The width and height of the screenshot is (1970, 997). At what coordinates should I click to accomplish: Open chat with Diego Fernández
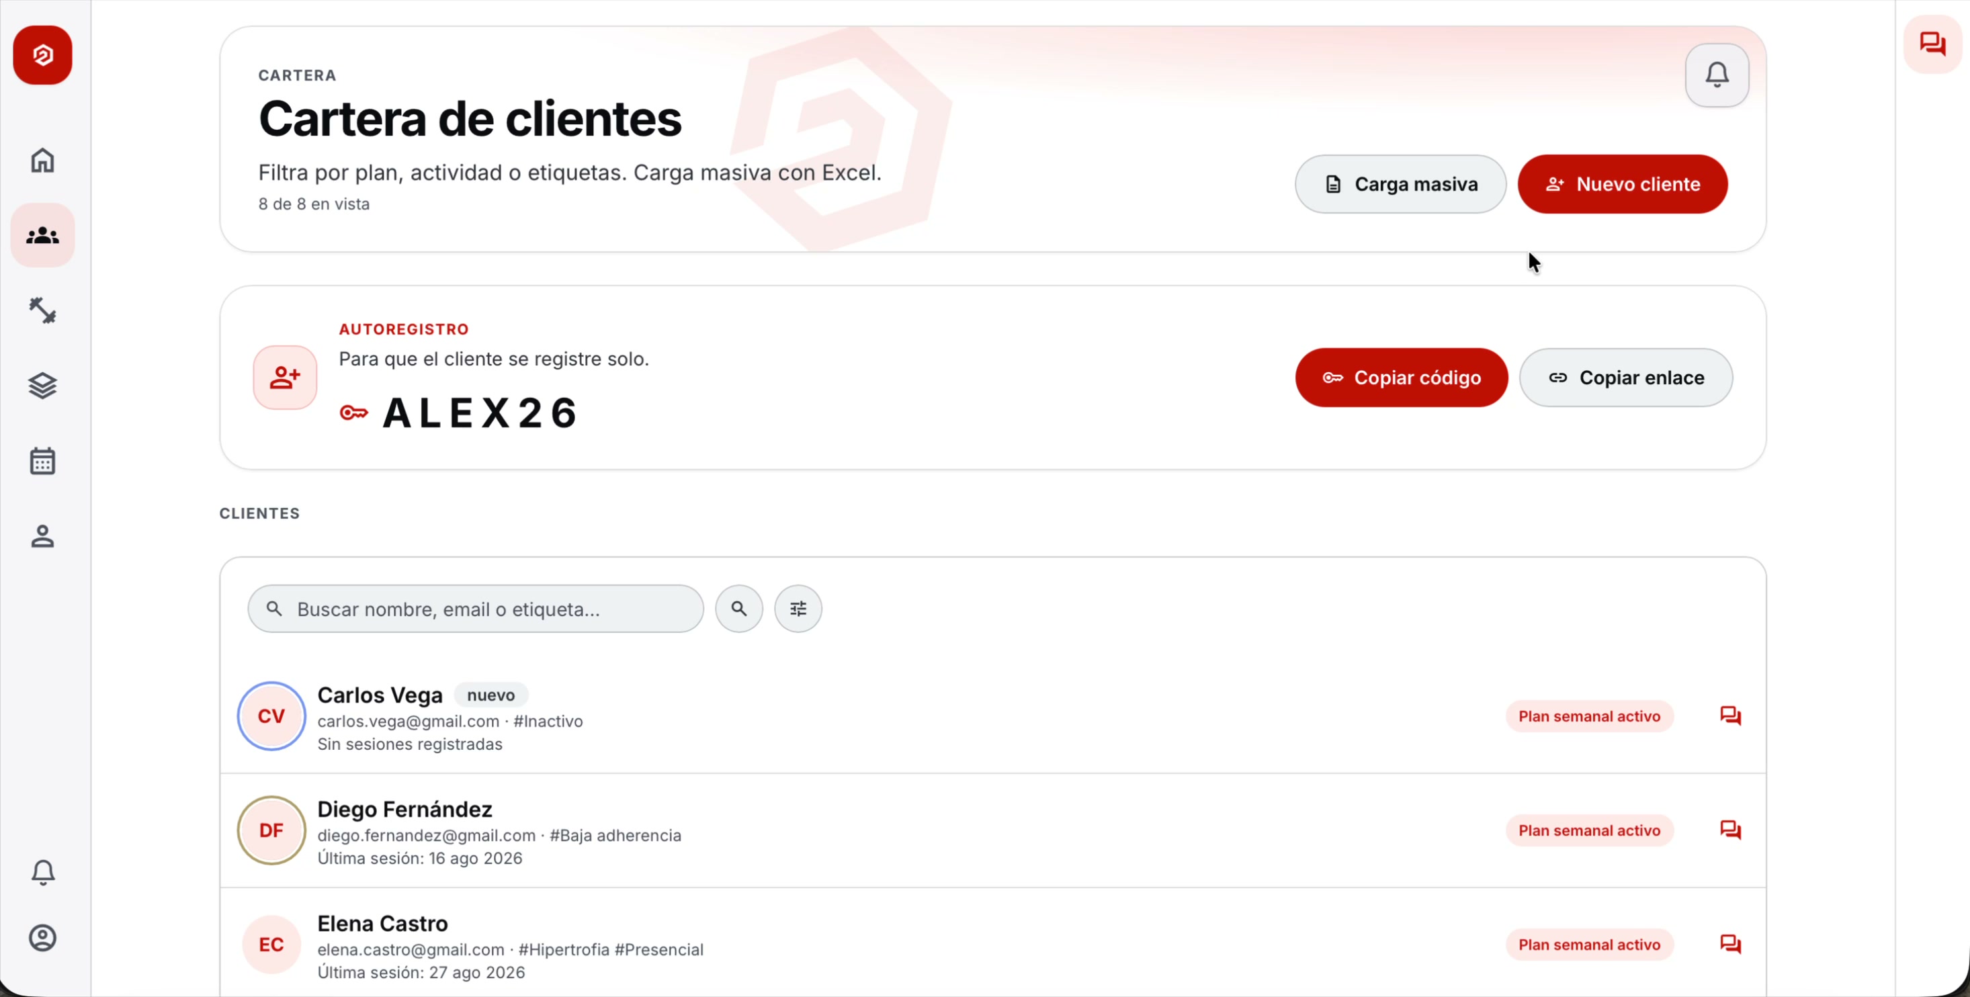pos(1731,830)
